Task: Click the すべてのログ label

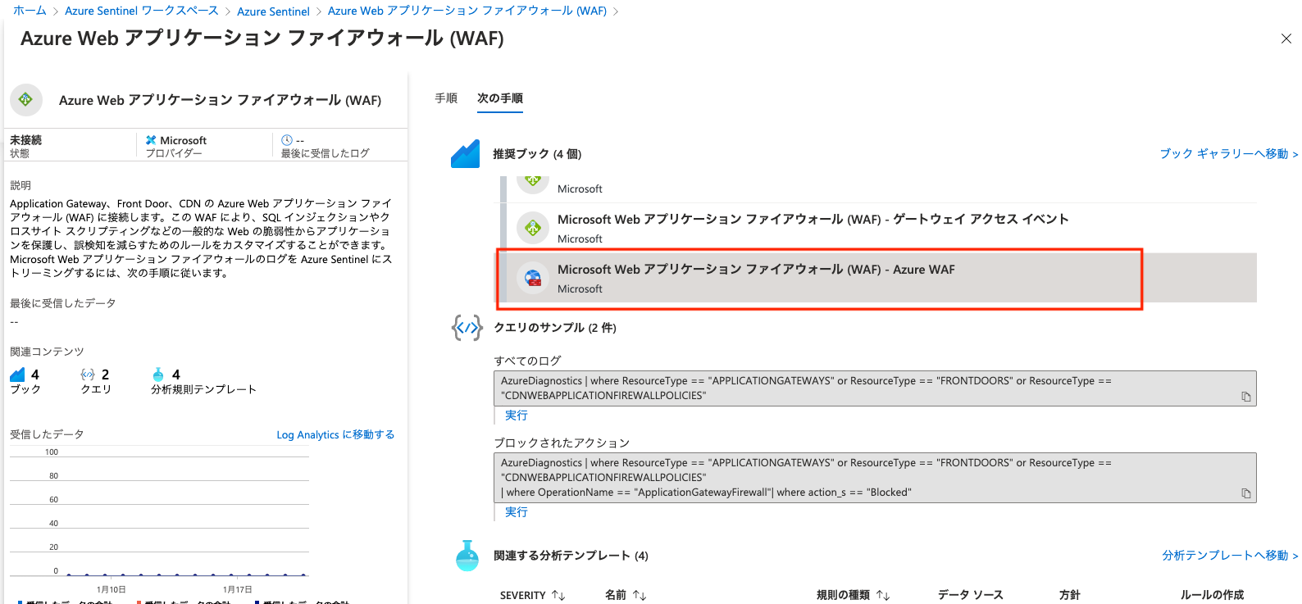Action: (527, 361)
